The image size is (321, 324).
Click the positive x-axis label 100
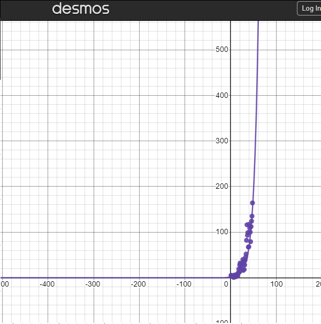point(276,283)
